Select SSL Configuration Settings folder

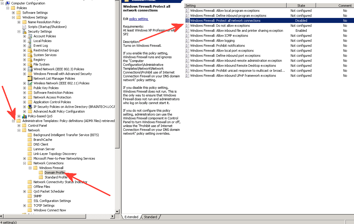pos(52,201)
